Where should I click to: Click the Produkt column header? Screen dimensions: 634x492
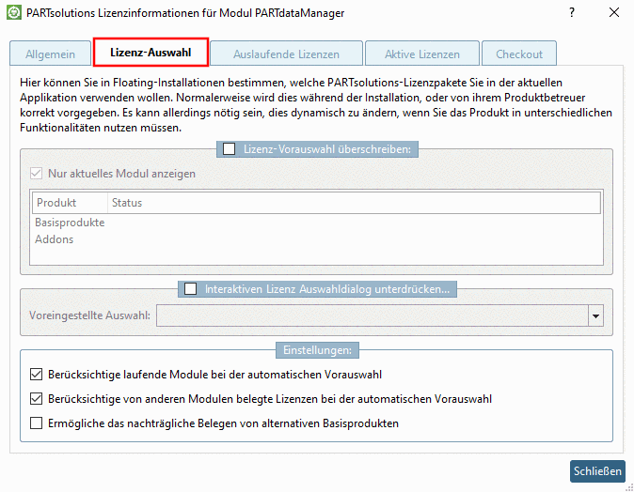tap(70, 203)
